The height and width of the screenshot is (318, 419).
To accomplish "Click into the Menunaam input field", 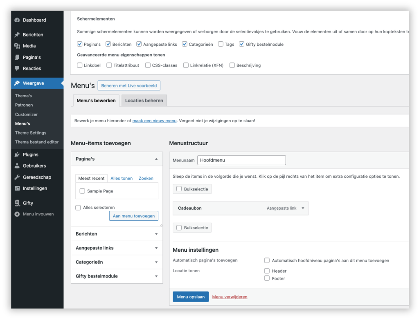I will (241, 160).
